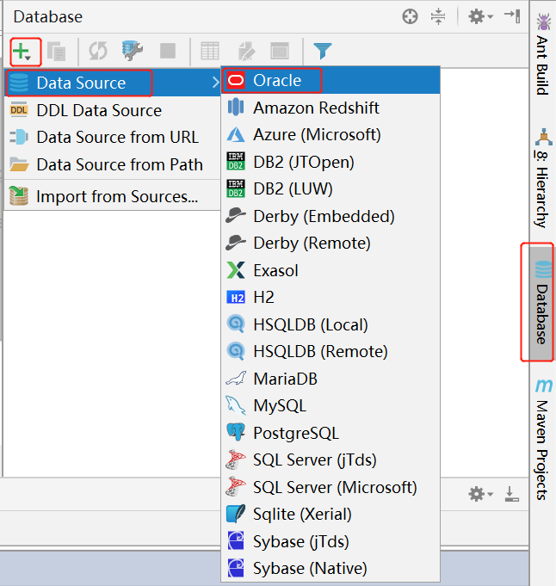Viewport: 556px width, 586px height.
Task: Select DDL Data Source entry
Action: pos(112,110)
